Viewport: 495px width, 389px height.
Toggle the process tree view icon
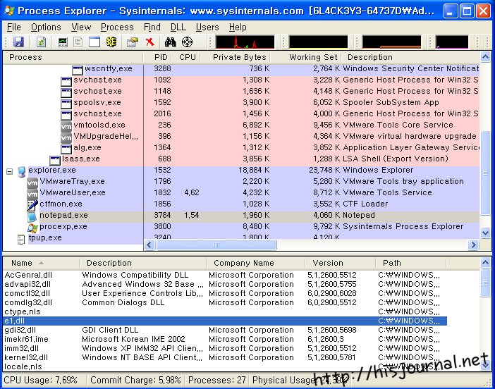tap(78, 42)
